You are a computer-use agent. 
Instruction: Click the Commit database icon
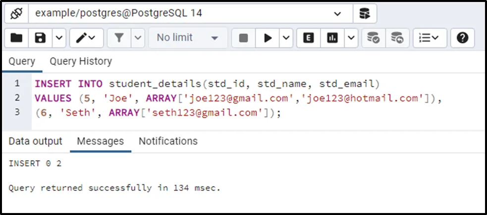[374, 38]
